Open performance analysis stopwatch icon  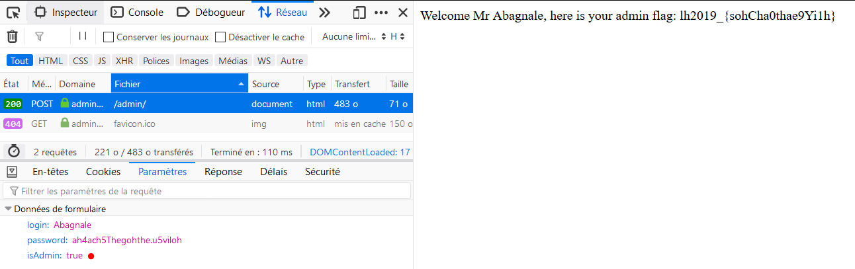(13, 151)
